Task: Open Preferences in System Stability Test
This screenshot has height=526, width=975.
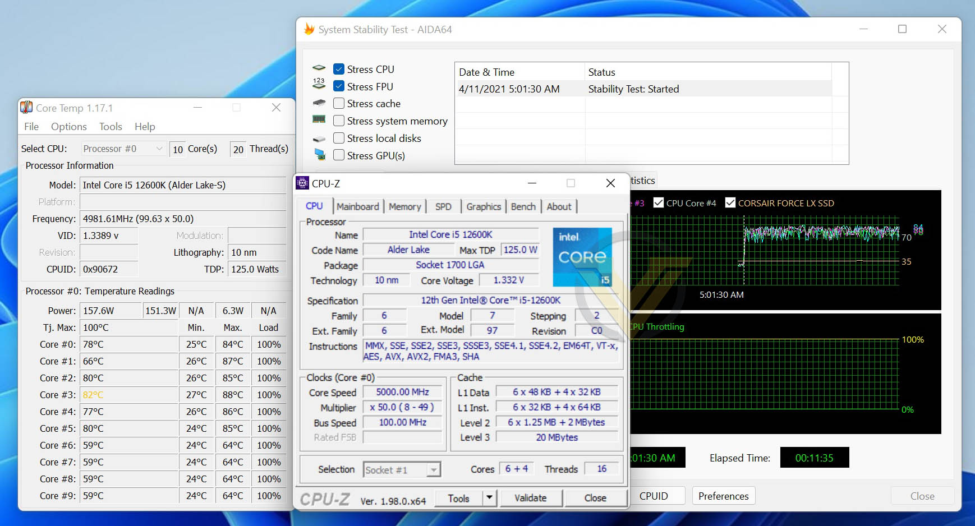Action: coord(724,496)
